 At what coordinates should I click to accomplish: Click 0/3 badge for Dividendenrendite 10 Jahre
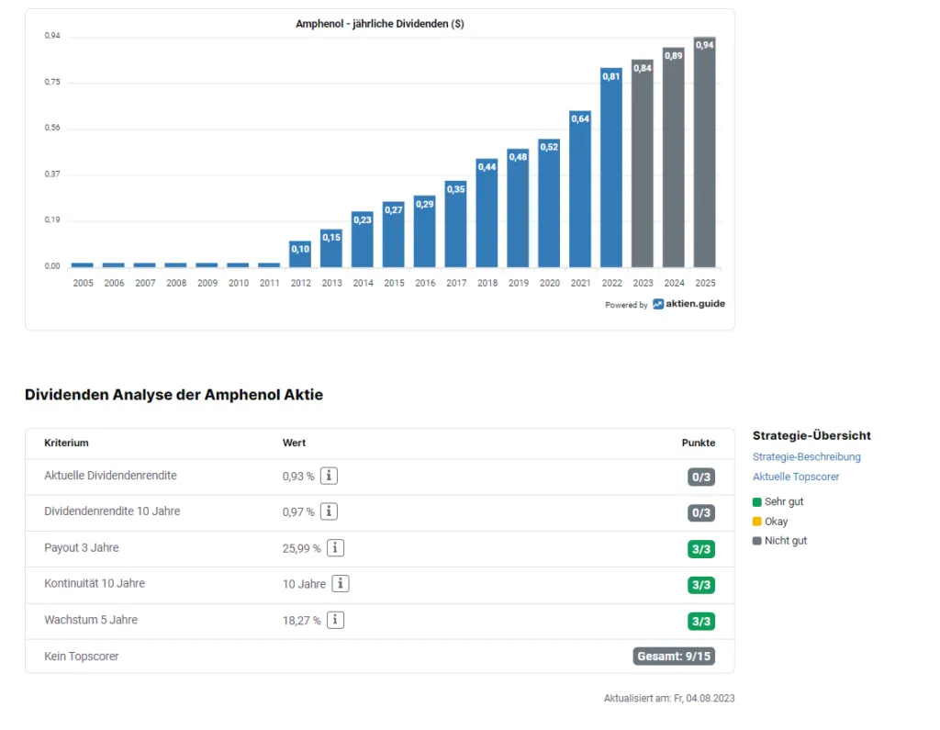point(700,513)
